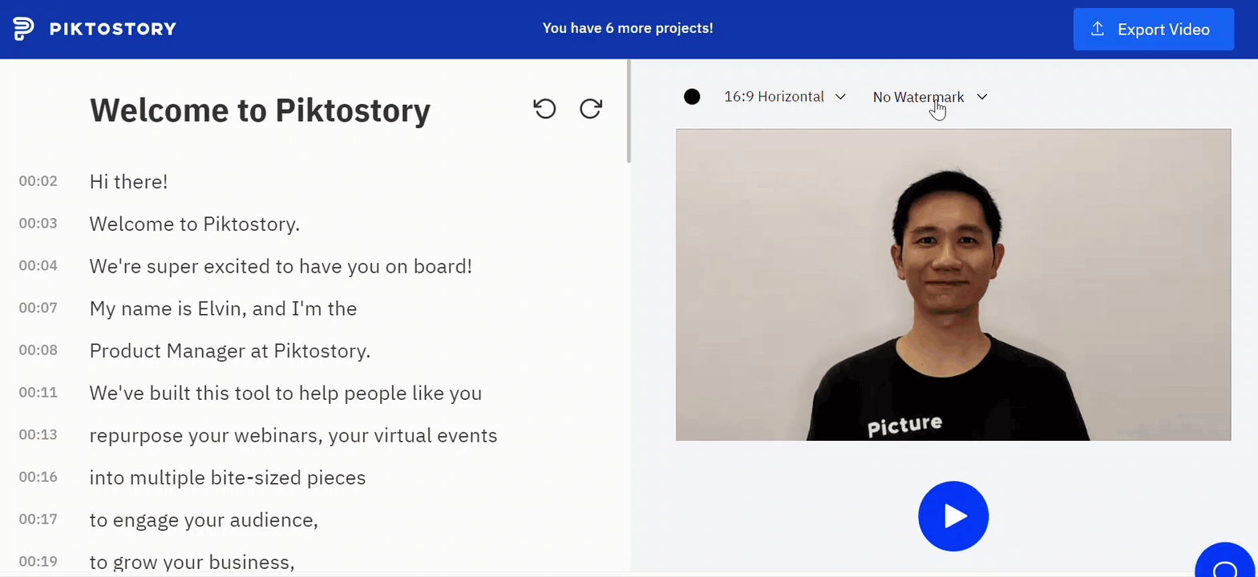The width and height of the screenshot is (1258, 577).
Task: Select line 'to grow your business,'
Action: (x=192, y=563)
